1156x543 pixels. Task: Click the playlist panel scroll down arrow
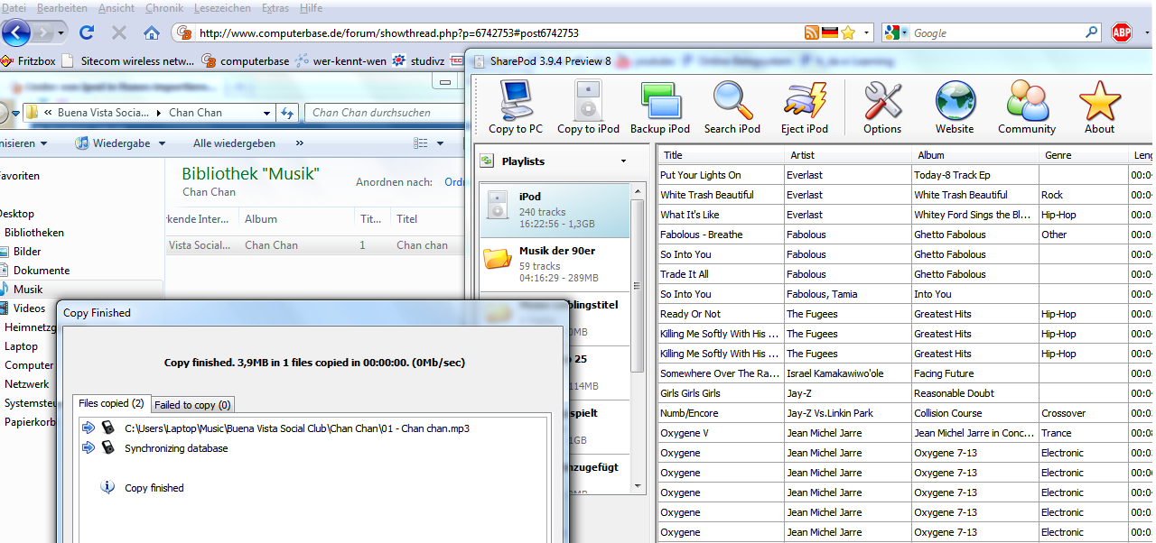pyautogui.click(x=638, y=485)
